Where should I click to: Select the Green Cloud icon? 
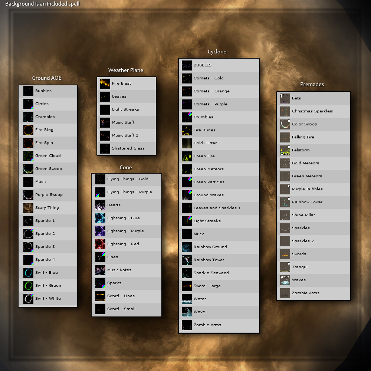pos(28,156)
